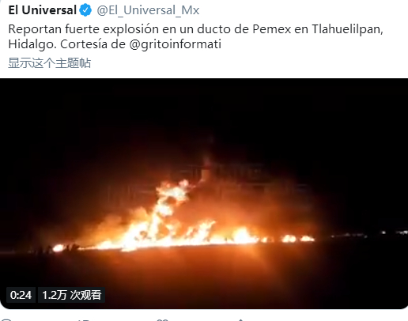Click the distant lights at right of video
Image resolution: width=408 pixels, height=321 pixels.
pos(391,232)
